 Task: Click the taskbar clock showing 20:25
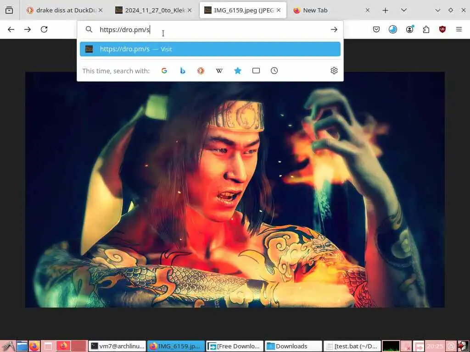(x=435, y=346)
